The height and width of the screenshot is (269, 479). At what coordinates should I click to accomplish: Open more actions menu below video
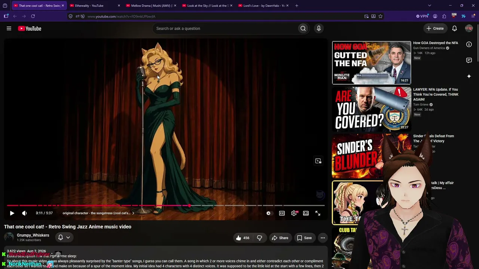pos(323,238)
